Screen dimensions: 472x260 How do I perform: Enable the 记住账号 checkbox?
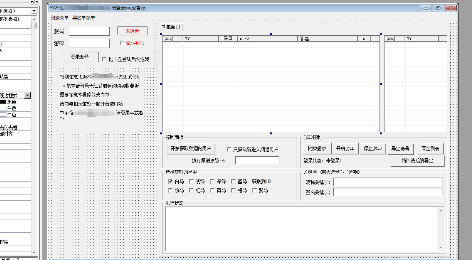click(122, 43)
